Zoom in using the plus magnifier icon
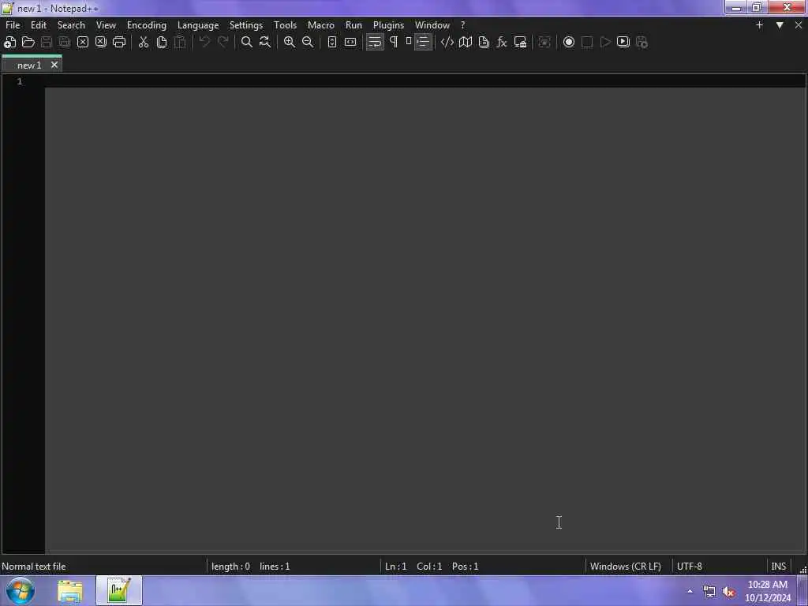The image size is (808, 606). click(290, 43)
